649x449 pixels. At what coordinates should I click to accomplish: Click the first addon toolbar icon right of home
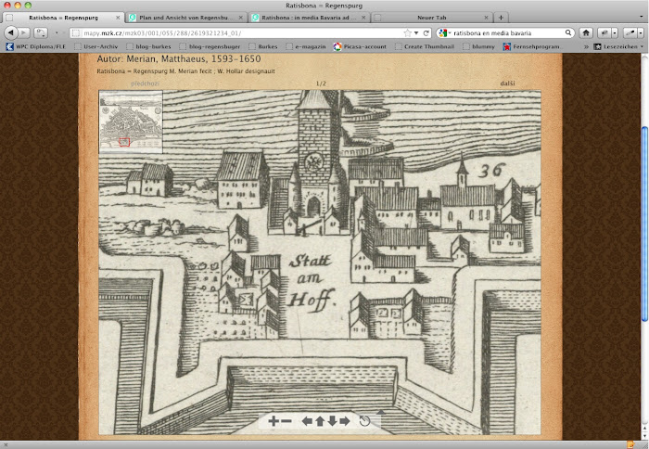604,32
